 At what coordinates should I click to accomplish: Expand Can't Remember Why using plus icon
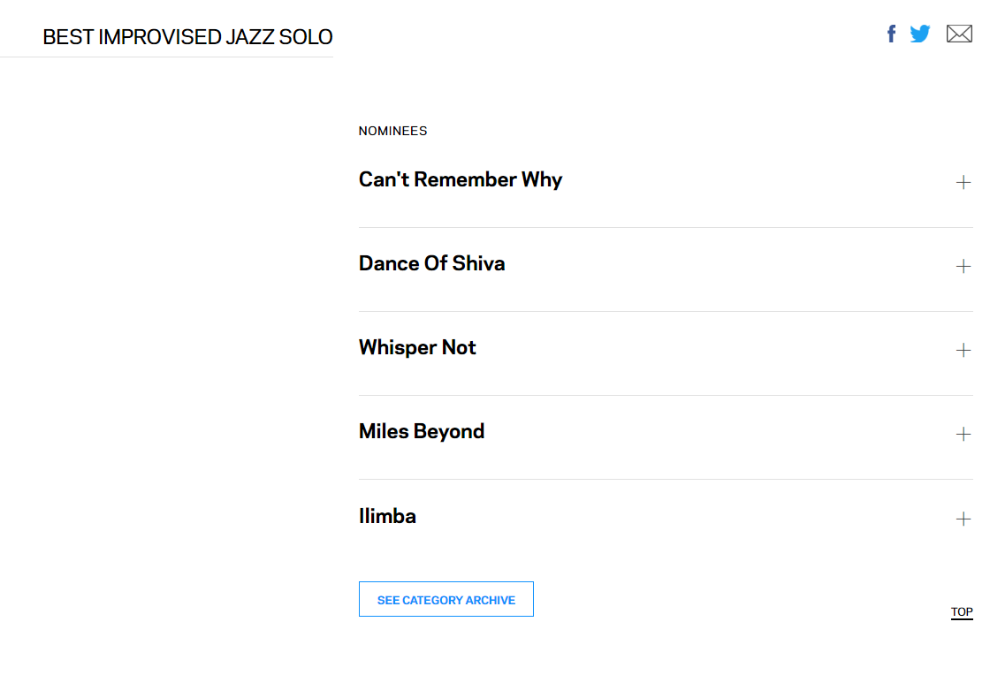(963, 183)
